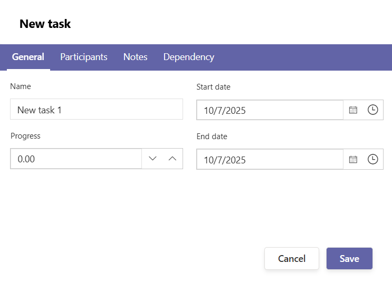Click into the Start date text field
This screenshot has height=283, width=392.
point(270,110)
